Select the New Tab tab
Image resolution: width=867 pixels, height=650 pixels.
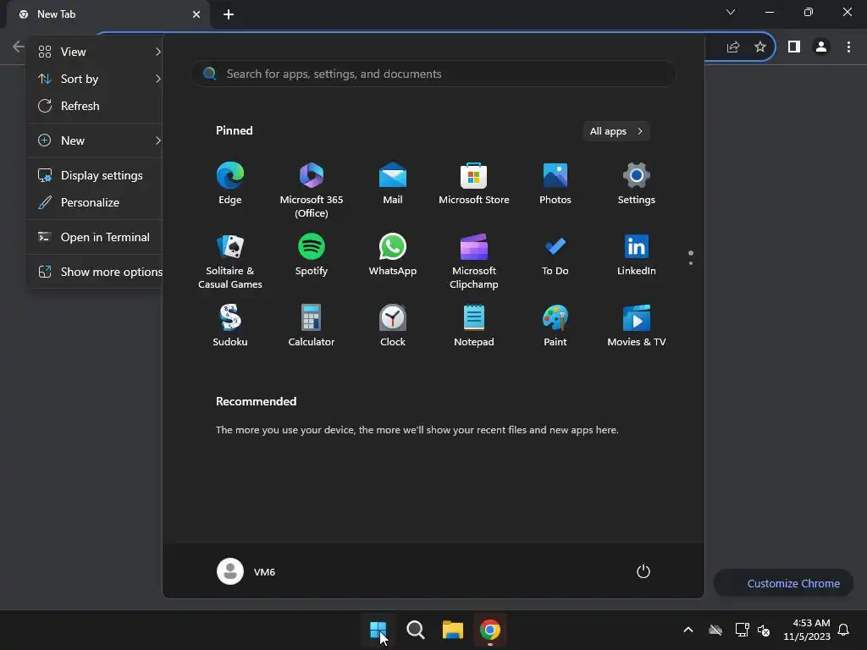(108, 14)
